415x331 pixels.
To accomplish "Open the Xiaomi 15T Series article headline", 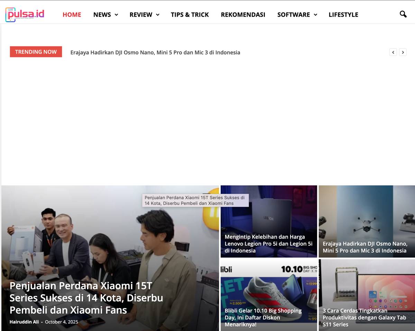I will click(x=86, y=298).
